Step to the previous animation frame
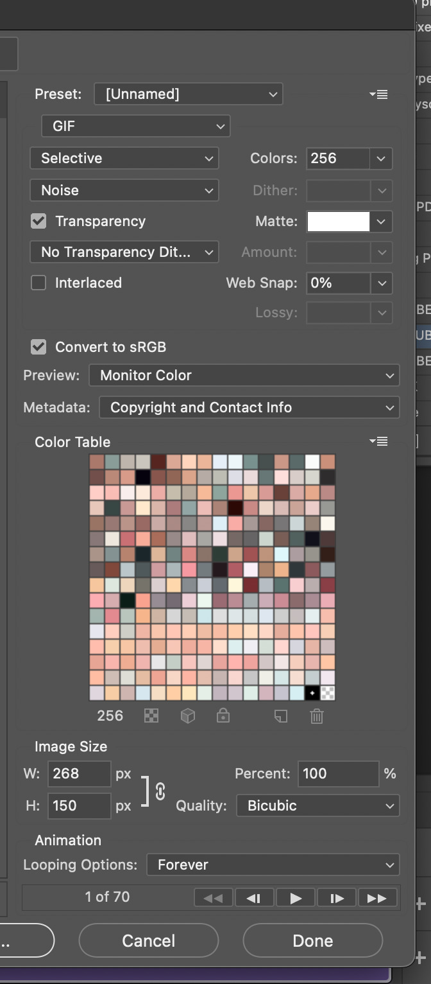 tap(254, 898)
